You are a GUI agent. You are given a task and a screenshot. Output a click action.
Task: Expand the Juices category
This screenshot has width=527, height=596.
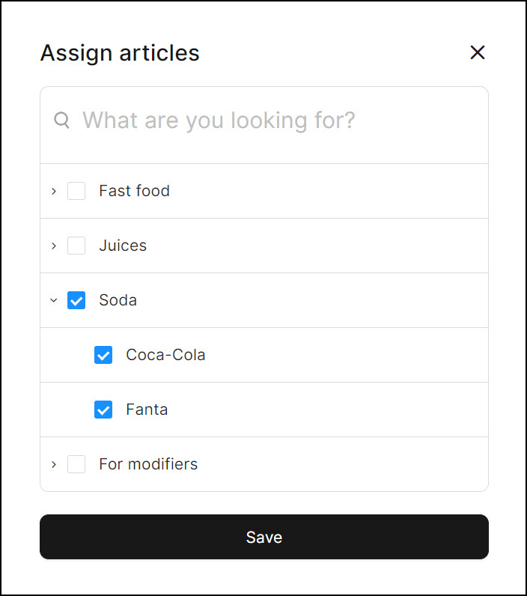pyautogui.click(x=54, y=246)
